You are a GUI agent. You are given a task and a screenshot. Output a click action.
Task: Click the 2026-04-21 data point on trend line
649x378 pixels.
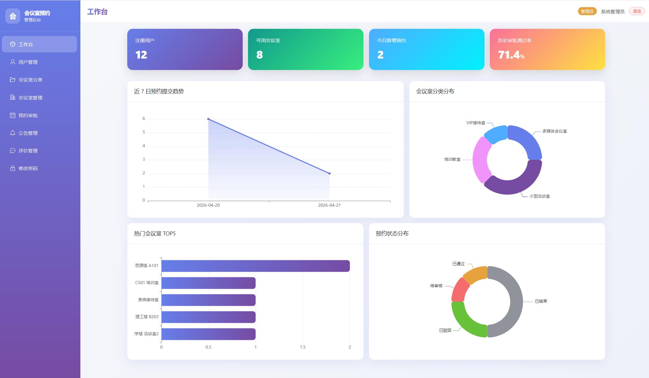coord(329,174)
